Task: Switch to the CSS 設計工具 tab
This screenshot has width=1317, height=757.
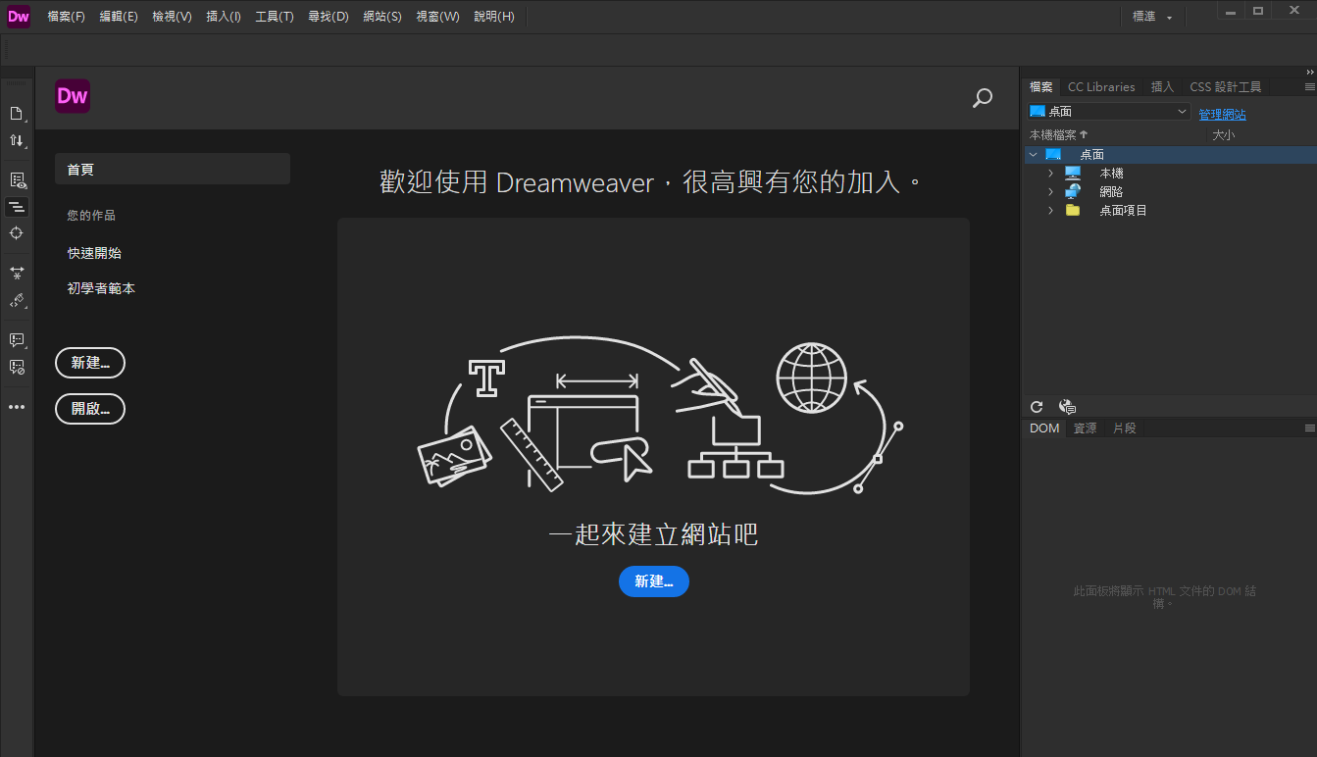Action: tap(1226, 87)
